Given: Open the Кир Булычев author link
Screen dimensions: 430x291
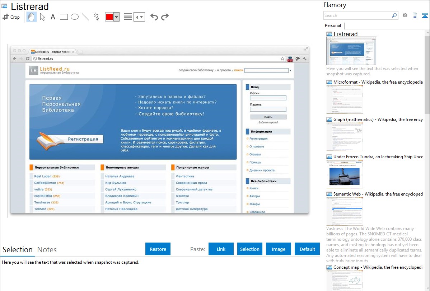Looking at the screenshot, I should (116, 183).
